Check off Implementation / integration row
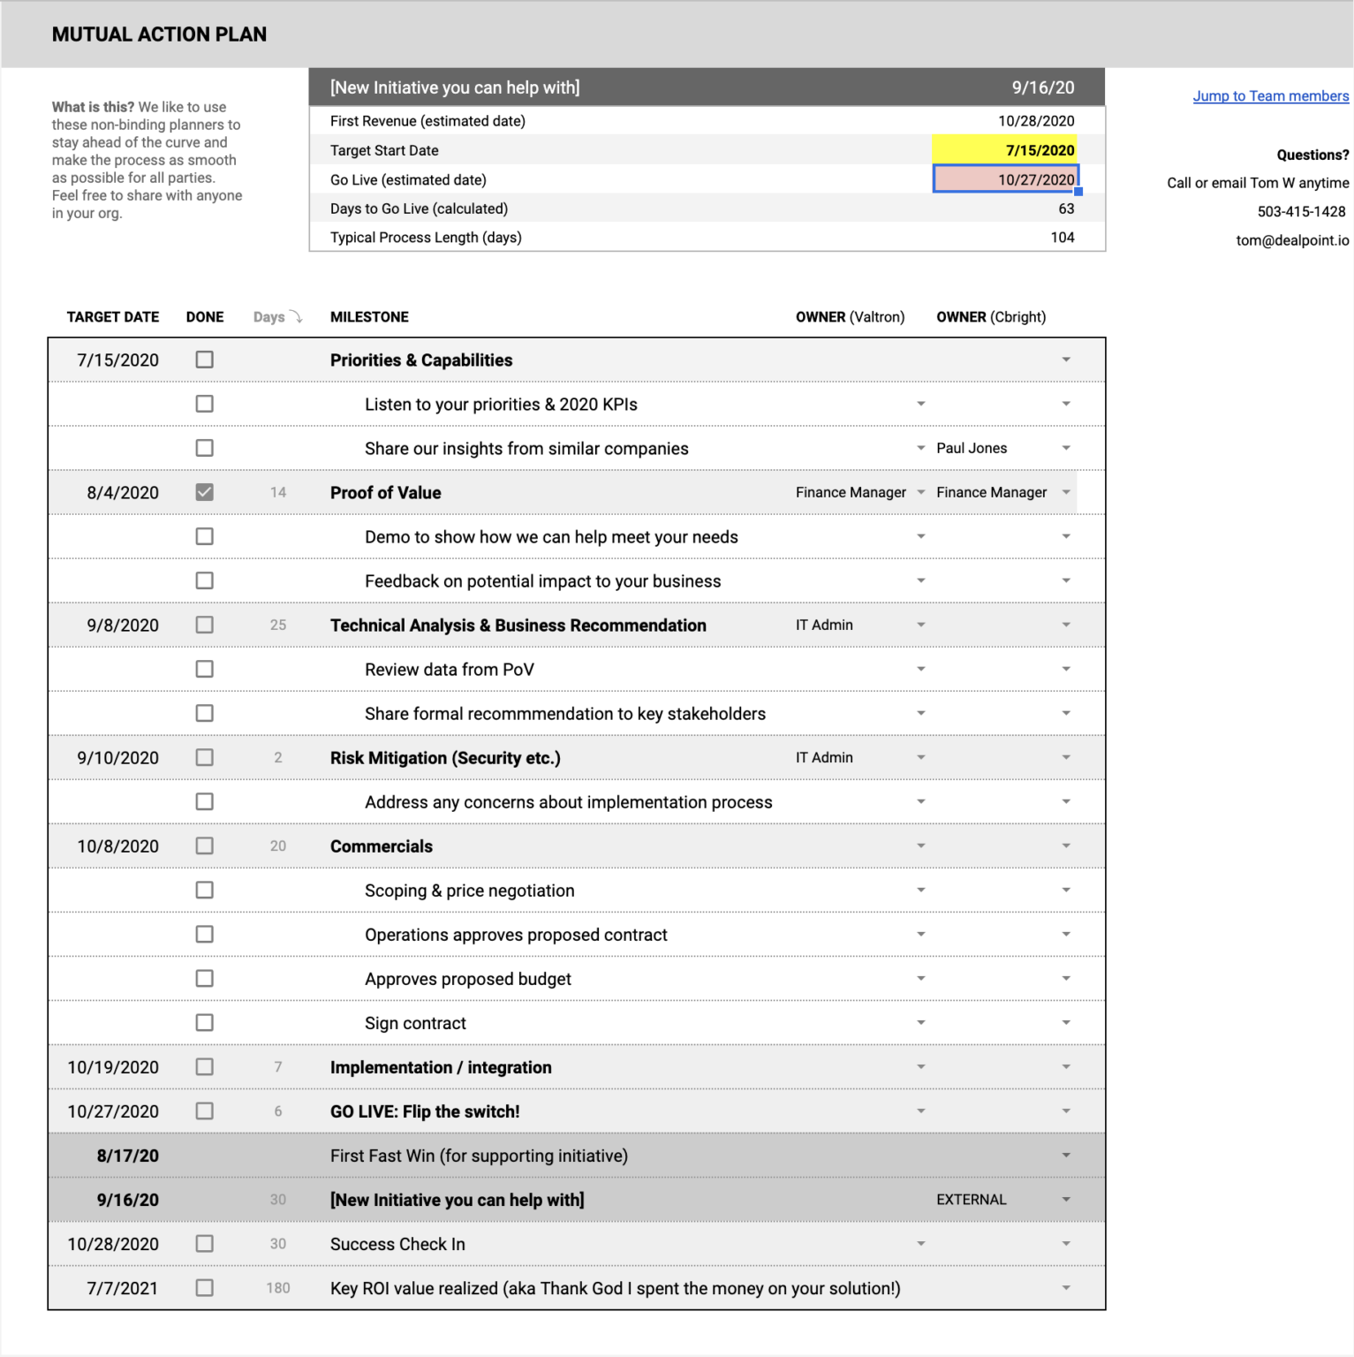 [204, 1066]
